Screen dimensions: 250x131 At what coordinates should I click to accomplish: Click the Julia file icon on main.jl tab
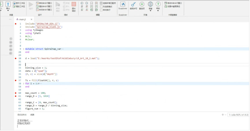[17, 19]
